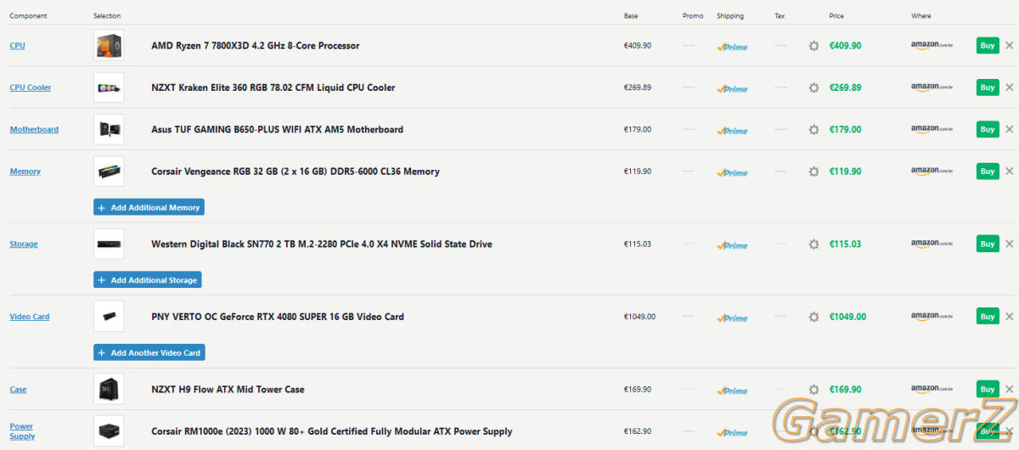Open the Corsair RM1000e power supply thumbnail
The width and height of the screenshot is (1019, 450).
(109, 431)
